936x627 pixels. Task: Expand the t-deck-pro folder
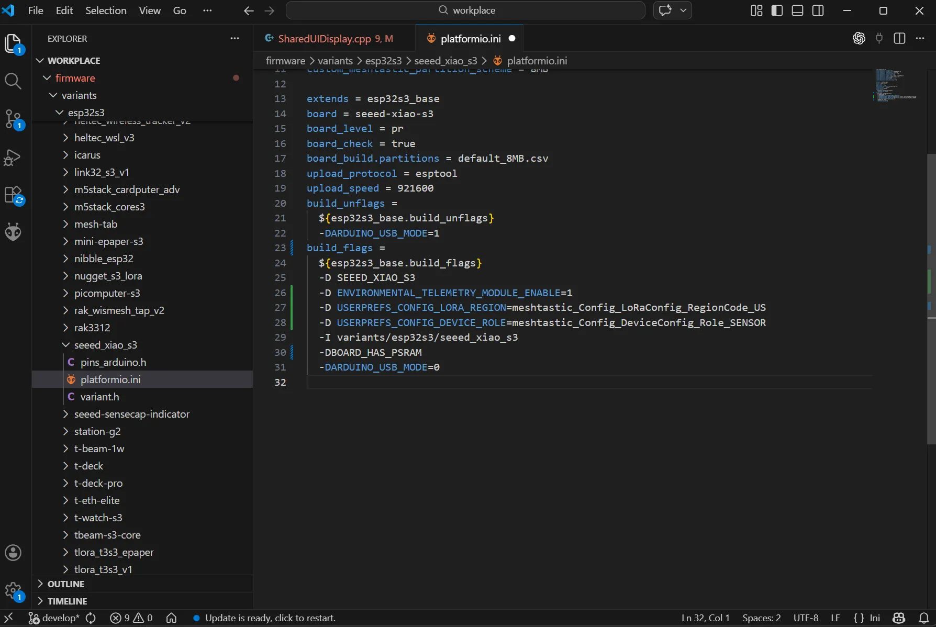(98, 483)
